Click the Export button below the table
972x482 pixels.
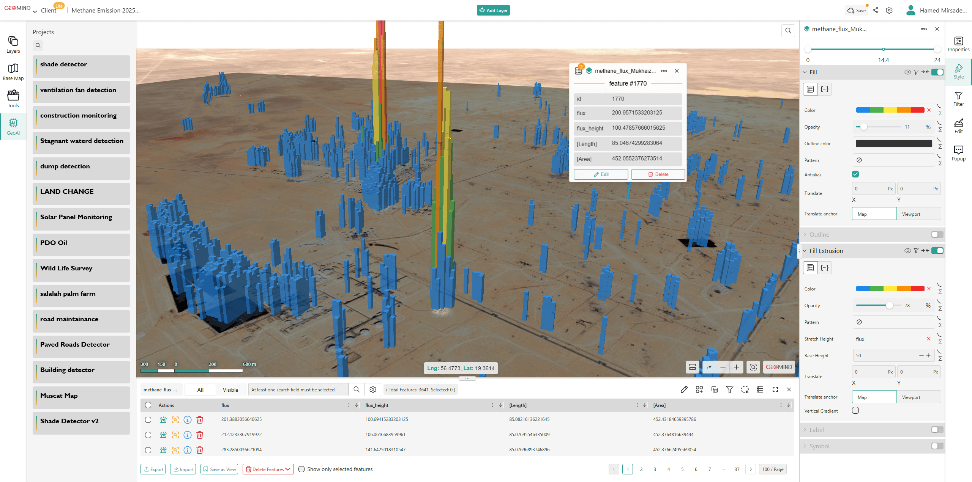153,469
